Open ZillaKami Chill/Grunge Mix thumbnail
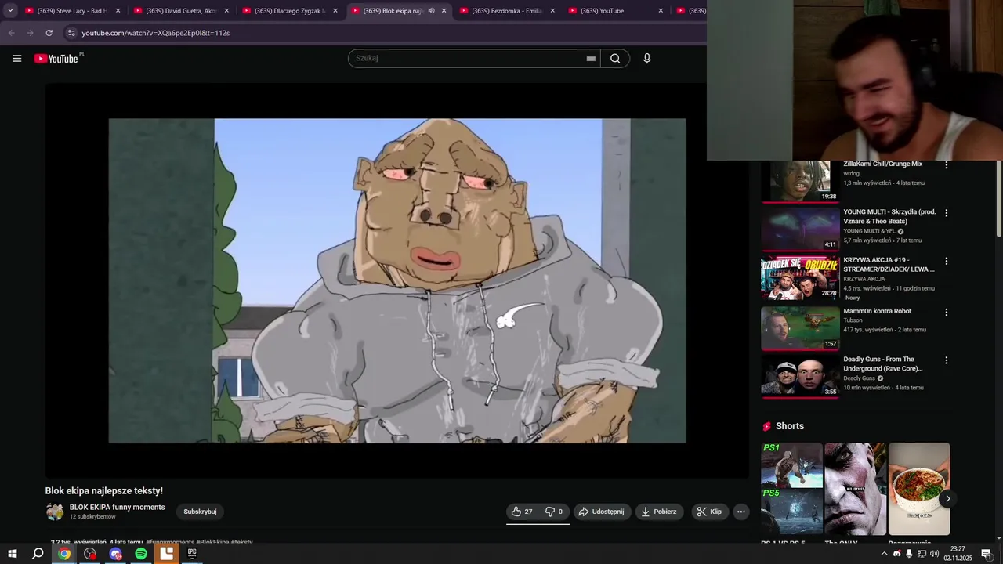Image resolution: width=1003 pixels, height=564 pixels. [x=800, y=181]
